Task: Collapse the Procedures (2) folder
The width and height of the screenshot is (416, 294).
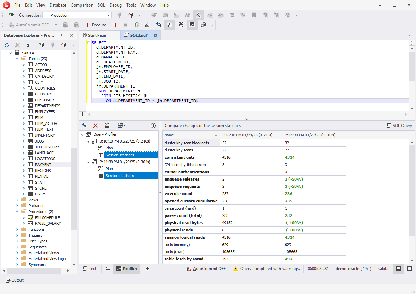Action: (17, 212)
